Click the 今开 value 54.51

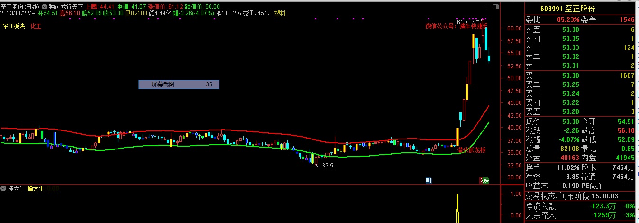point(626,121)
